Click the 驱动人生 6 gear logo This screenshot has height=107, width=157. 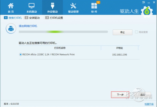click(x=147, y=12)
